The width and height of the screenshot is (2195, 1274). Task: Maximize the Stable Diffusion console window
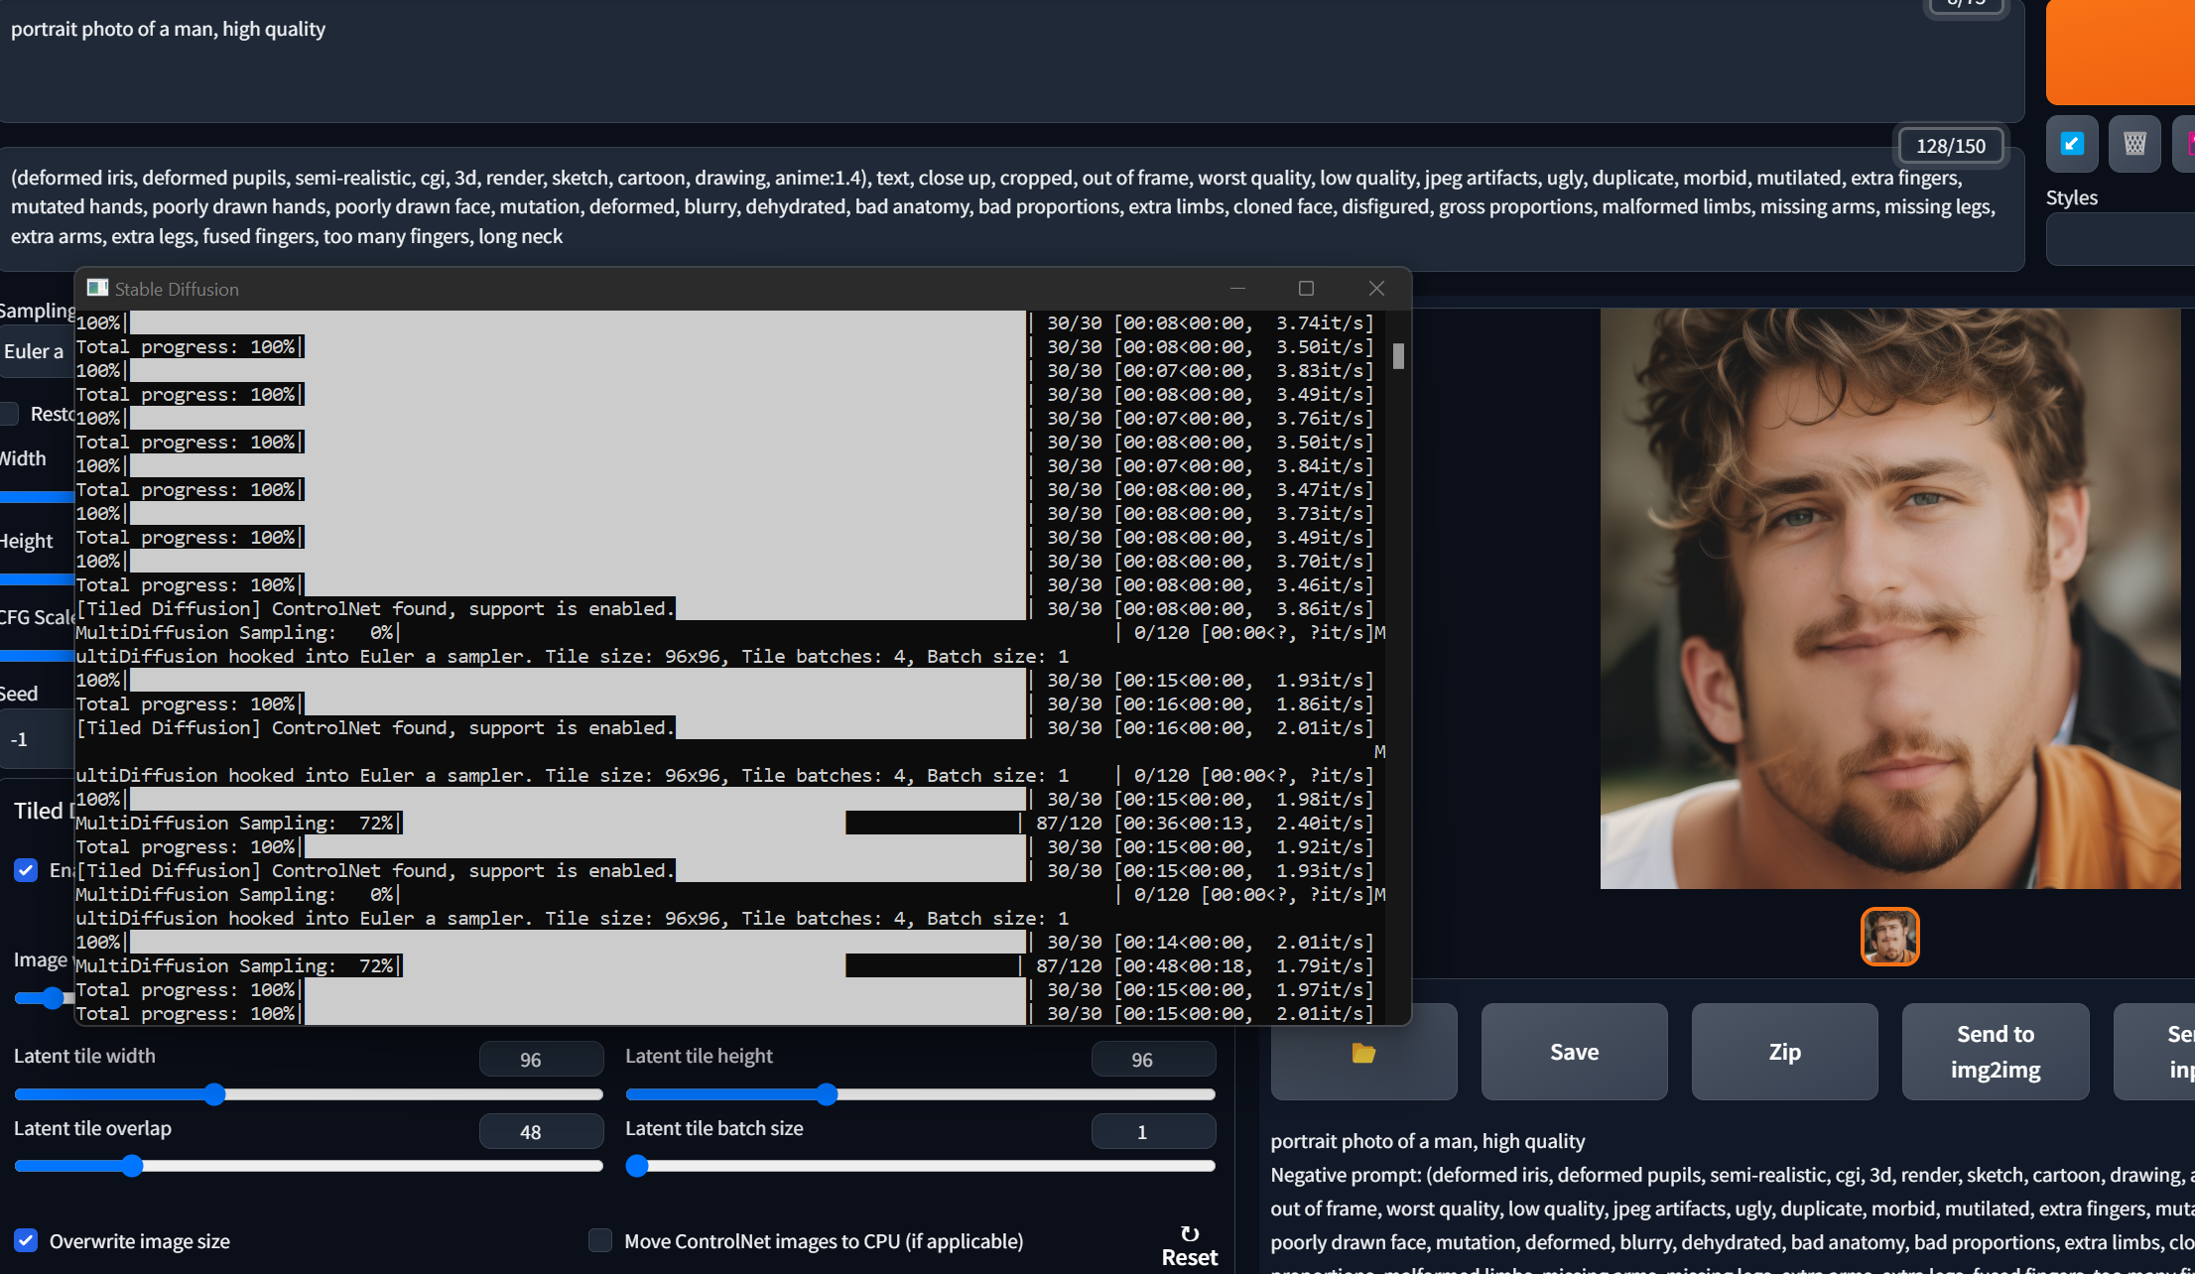1306,288
